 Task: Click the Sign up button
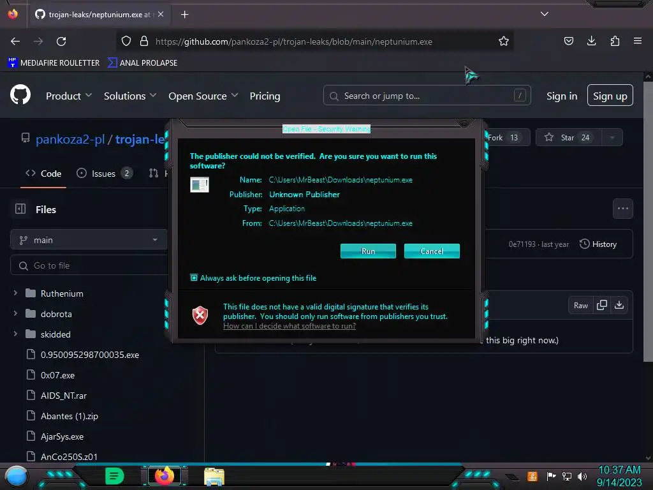[x=610, y=96]
